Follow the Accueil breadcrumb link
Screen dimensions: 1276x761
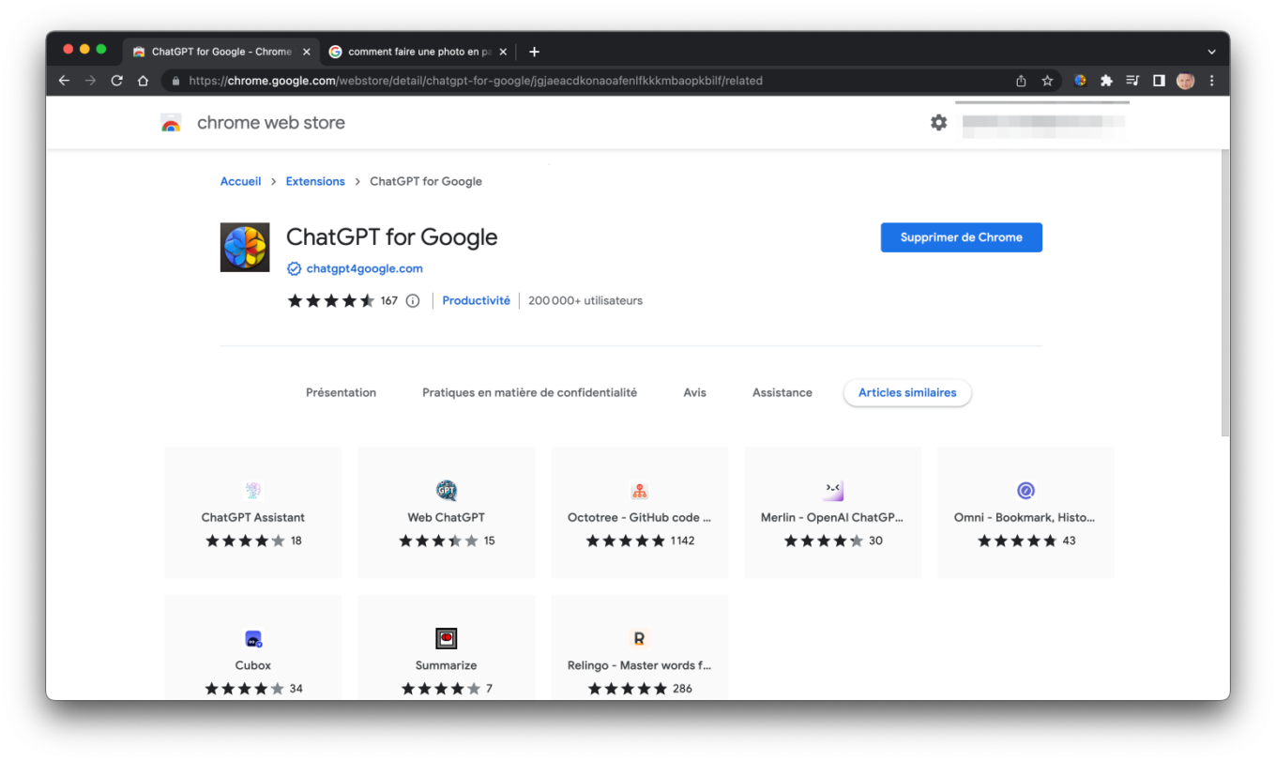240,181
